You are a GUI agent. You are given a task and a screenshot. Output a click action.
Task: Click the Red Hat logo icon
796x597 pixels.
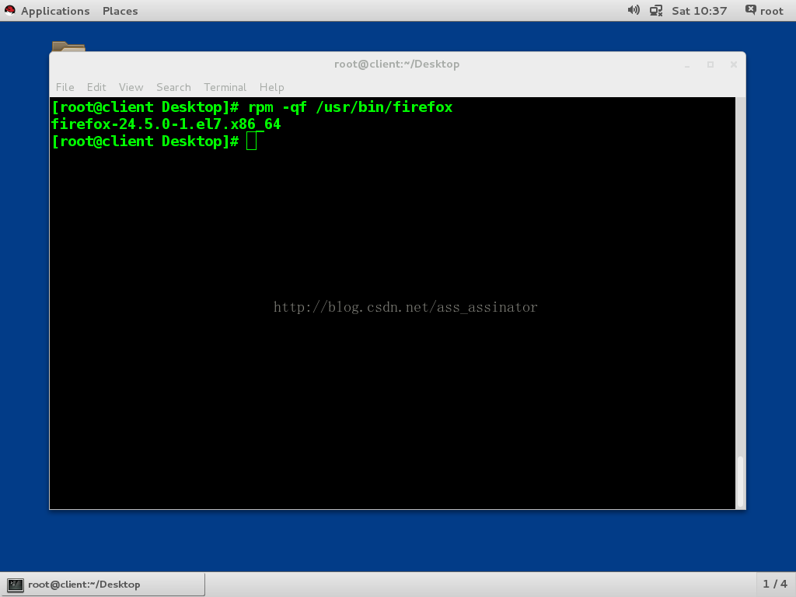(x=9, y=10)
